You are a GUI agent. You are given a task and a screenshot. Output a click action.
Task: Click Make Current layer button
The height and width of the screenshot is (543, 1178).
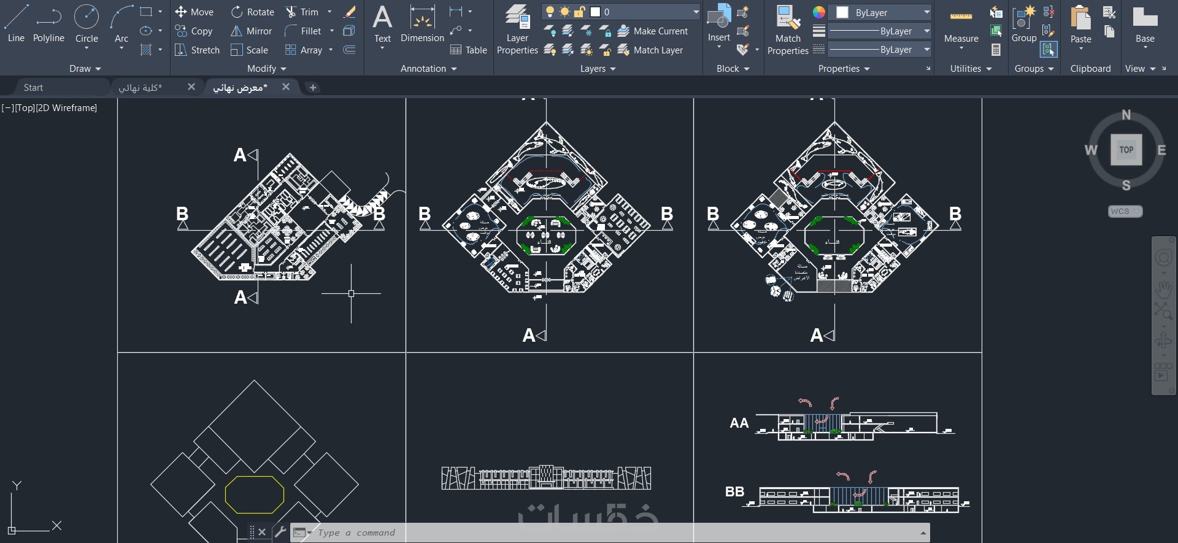653,31
